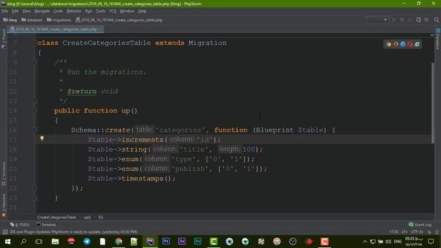Click up() breadcrumb at editor bottom

pos(88,218)
